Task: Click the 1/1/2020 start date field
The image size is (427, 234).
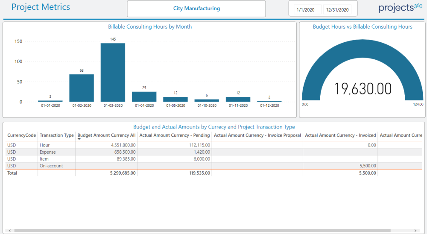Action: click(307, 9)
